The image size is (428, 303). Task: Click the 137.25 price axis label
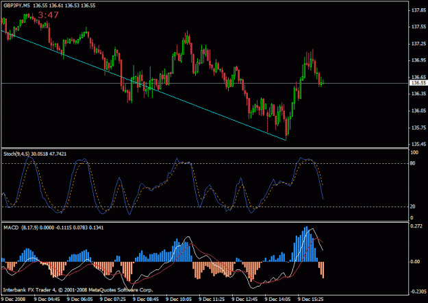418,44
